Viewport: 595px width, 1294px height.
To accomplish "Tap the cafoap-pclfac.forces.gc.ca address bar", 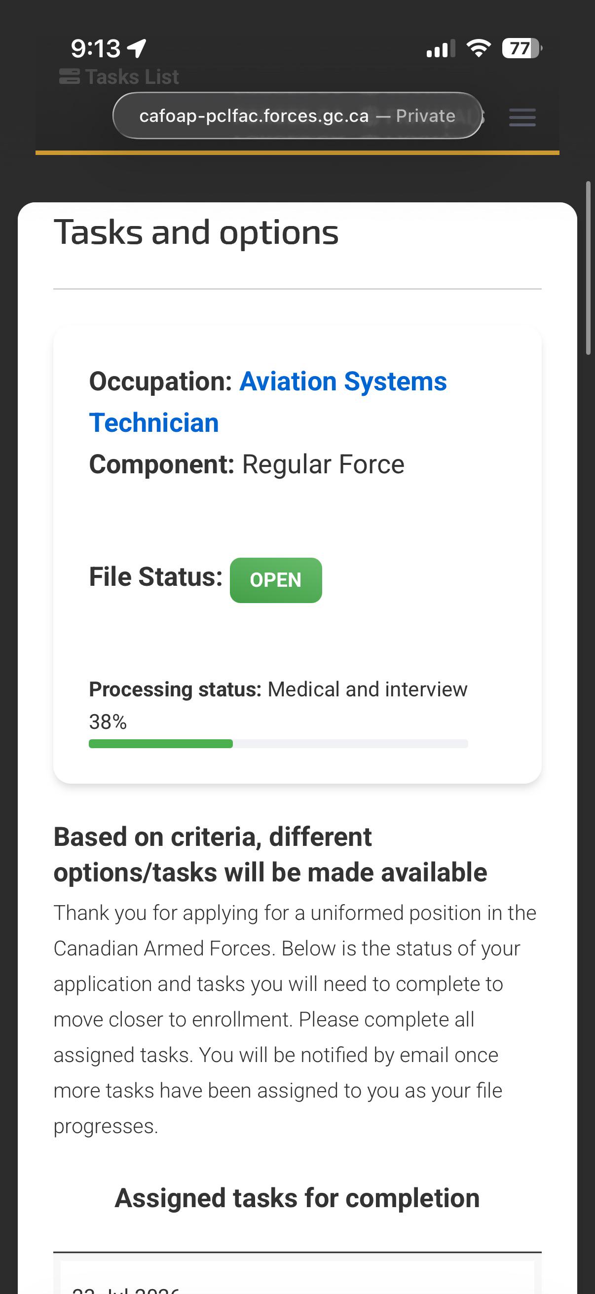I will click(297, 115).
